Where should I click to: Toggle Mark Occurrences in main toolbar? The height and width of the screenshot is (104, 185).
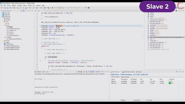(59, 8)
